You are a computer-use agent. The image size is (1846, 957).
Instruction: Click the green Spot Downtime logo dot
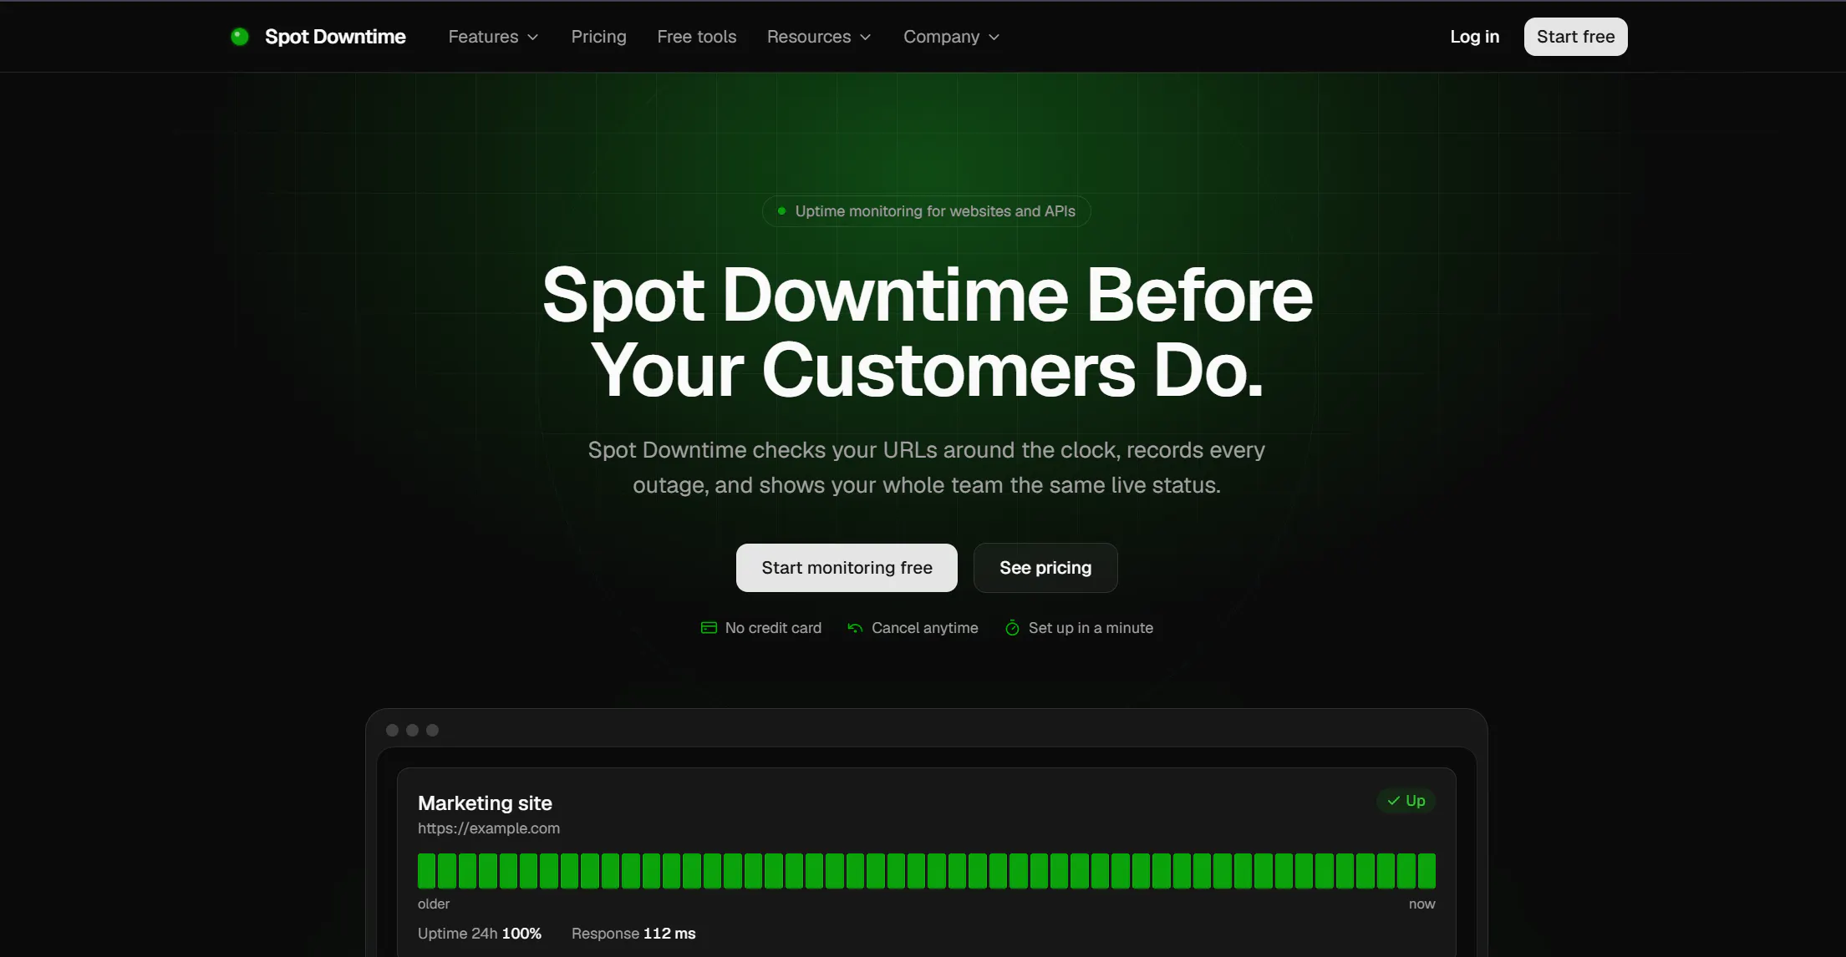pos(240,37)
